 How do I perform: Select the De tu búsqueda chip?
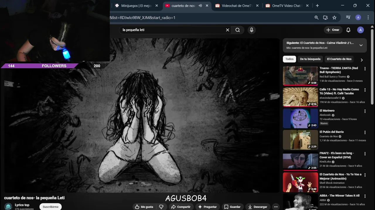tap(310, 59)
